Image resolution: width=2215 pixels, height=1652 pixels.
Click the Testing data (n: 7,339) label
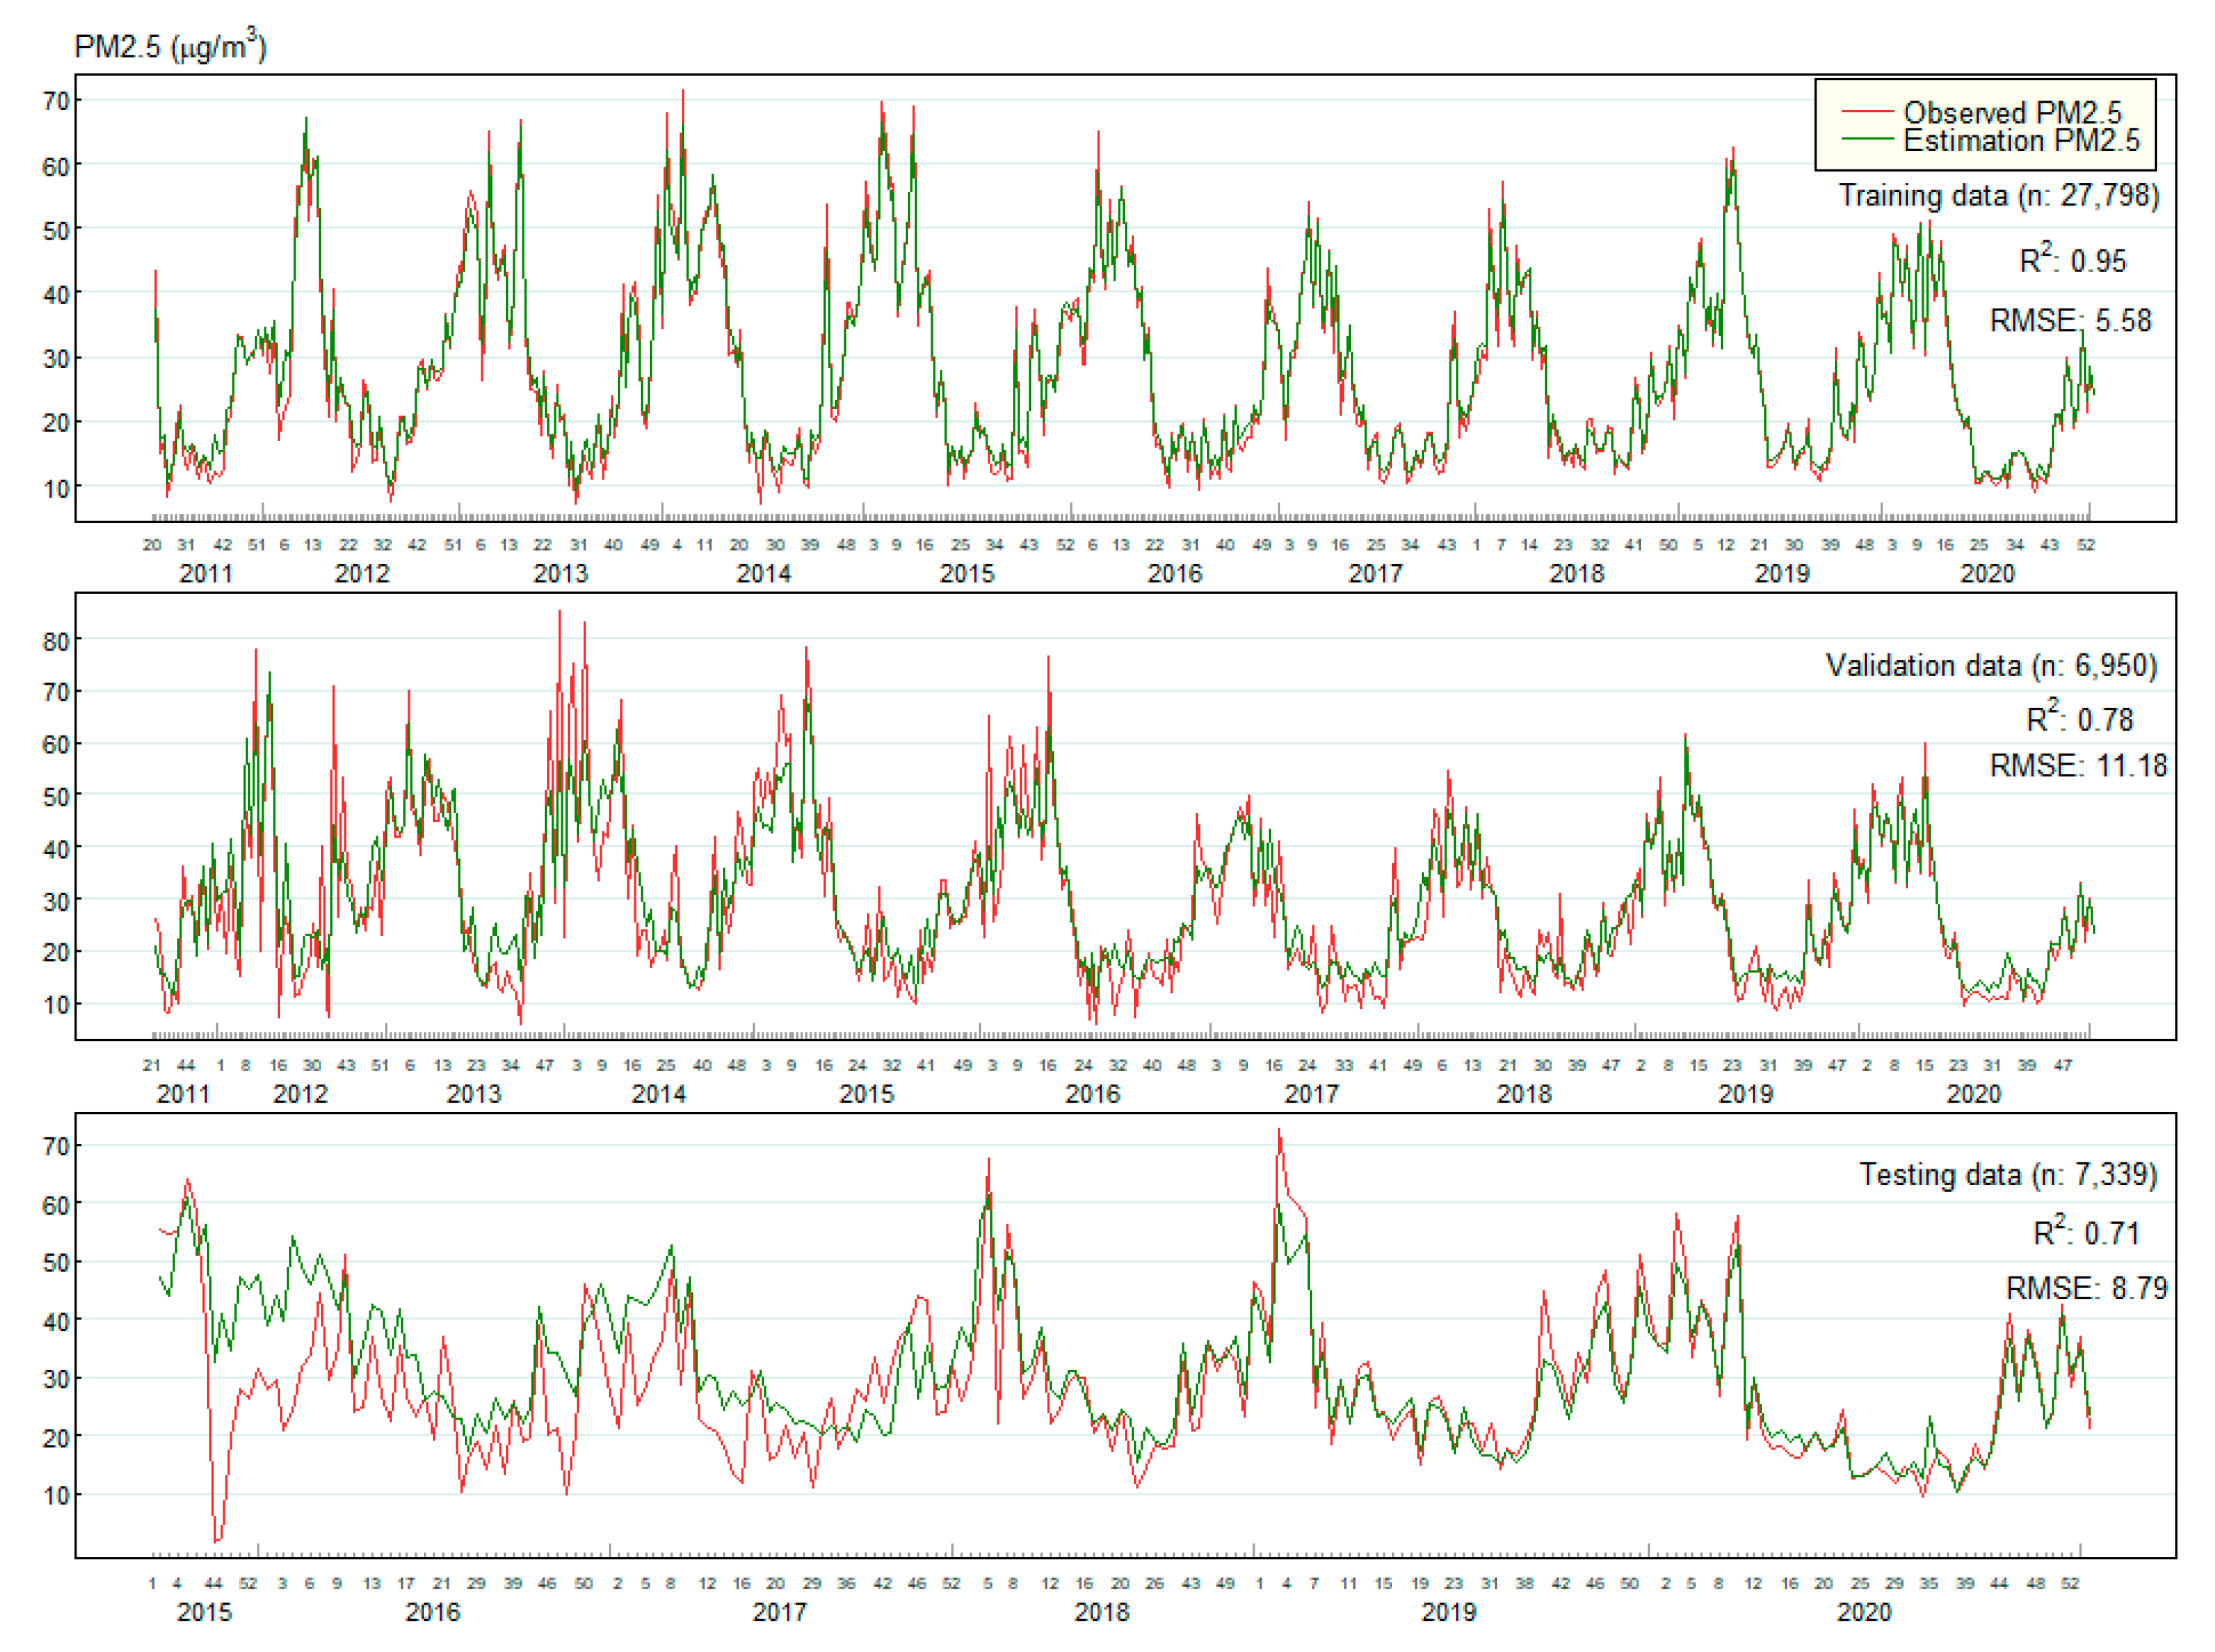pyautogui.click(x=2007, y=1174)
